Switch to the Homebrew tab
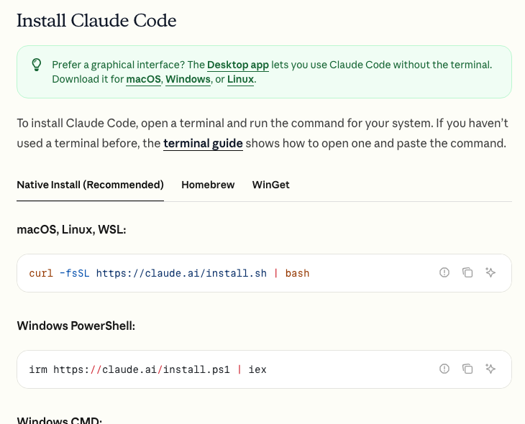The width and height of the screenshot is (525, 424). pyautogui.click(x=208, y=185)
